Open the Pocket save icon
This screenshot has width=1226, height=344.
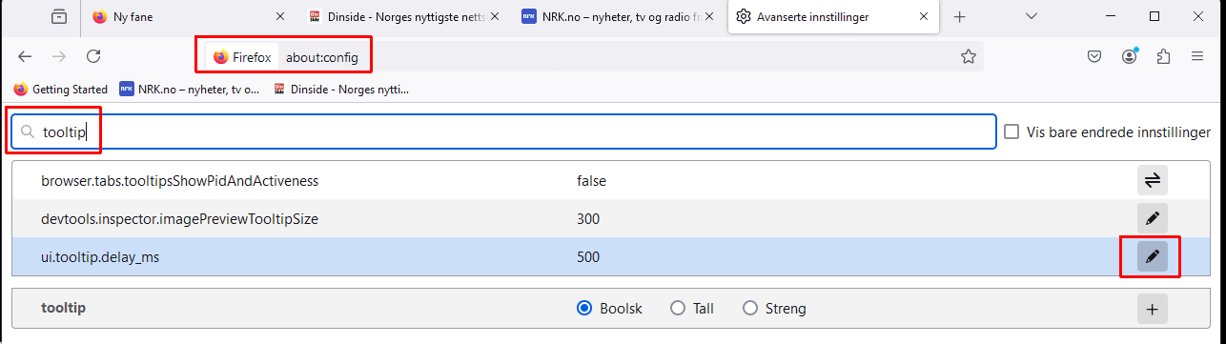click(1095, 57)
